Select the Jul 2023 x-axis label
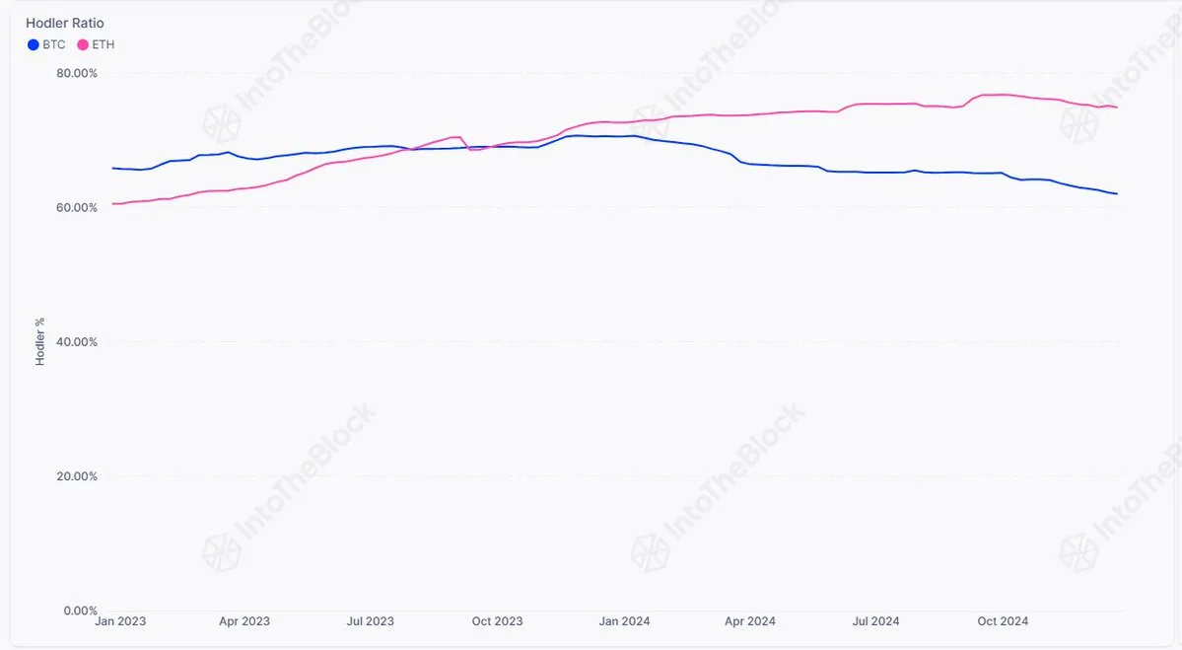This screenshot has height=650, width=1182. (x=370, y=621)
